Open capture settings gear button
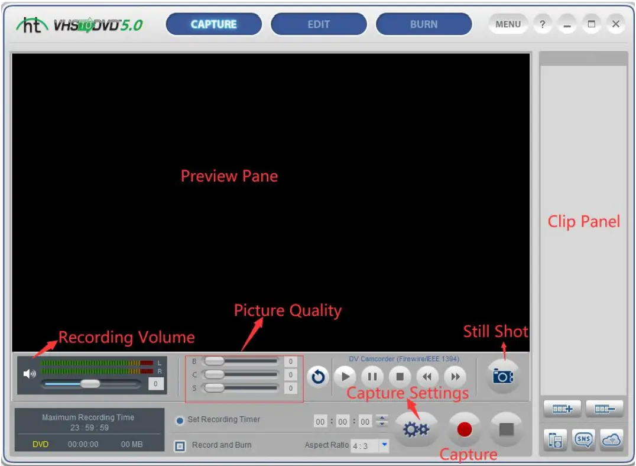Viewport: 636px width, 466px height. point(416,429)
